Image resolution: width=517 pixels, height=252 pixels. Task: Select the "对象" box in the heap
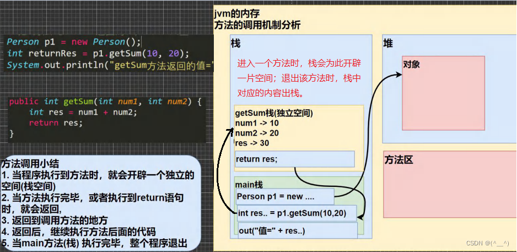click(x=443, y=93)
